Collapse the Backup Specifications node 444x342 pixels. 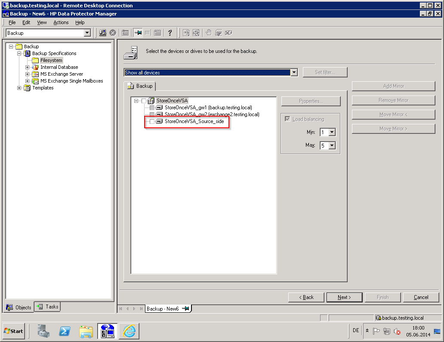coord(19,53)
